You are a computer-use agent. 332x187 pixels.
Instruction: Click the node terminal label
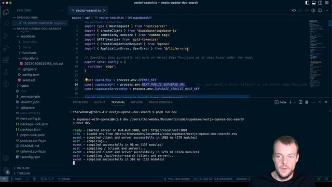point(281,102)
